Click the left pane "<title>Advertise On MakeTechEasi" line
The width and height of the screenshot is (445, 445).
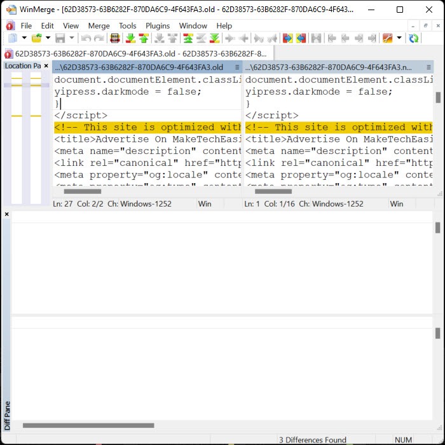(x=147, y=139)
